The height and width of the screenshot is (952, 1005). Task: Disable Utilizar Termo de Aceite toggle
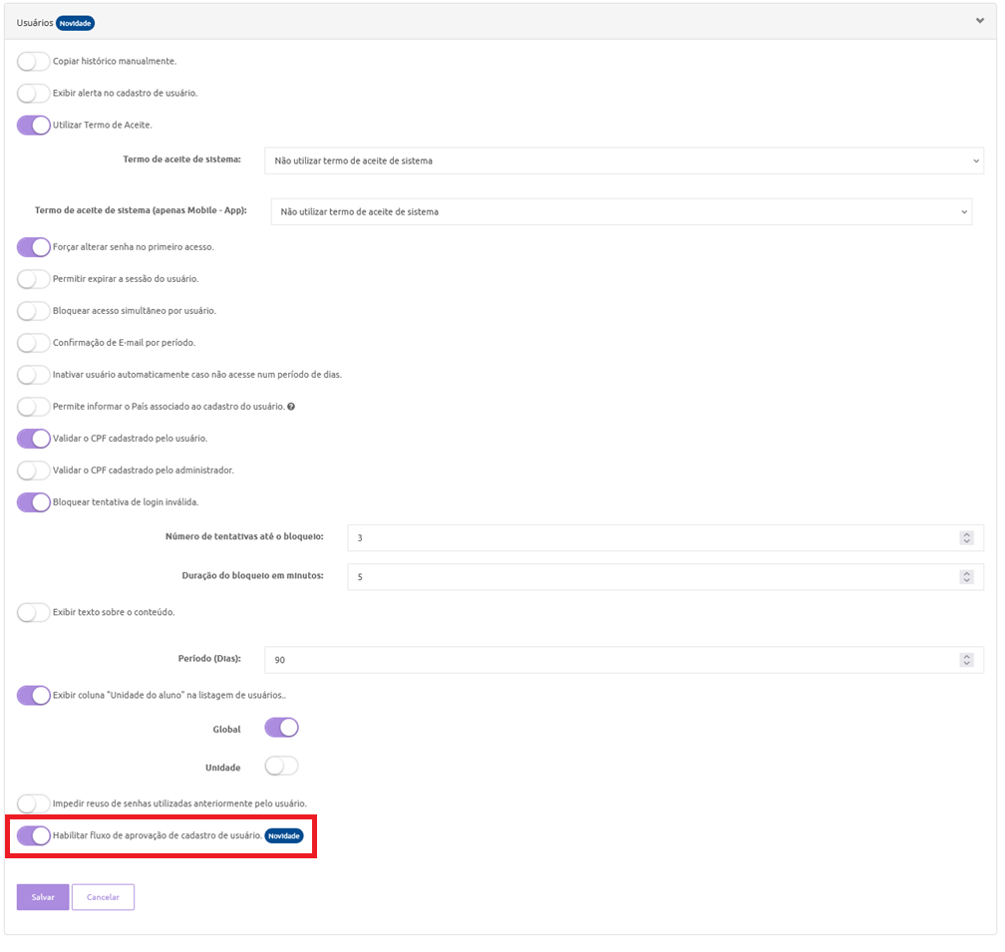coord(34,126)
